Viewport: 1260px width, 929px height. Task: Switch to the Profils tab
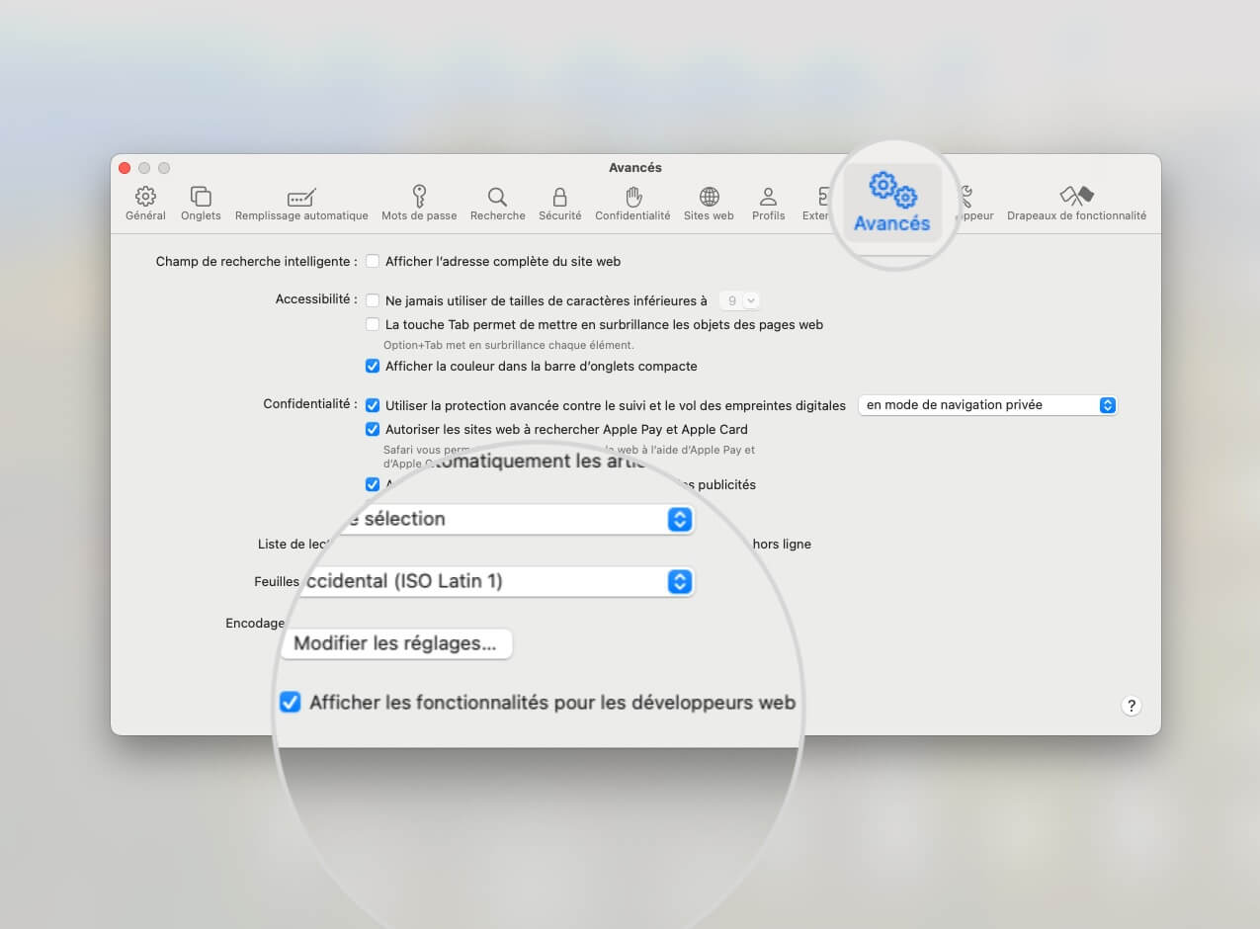(768, 204)
